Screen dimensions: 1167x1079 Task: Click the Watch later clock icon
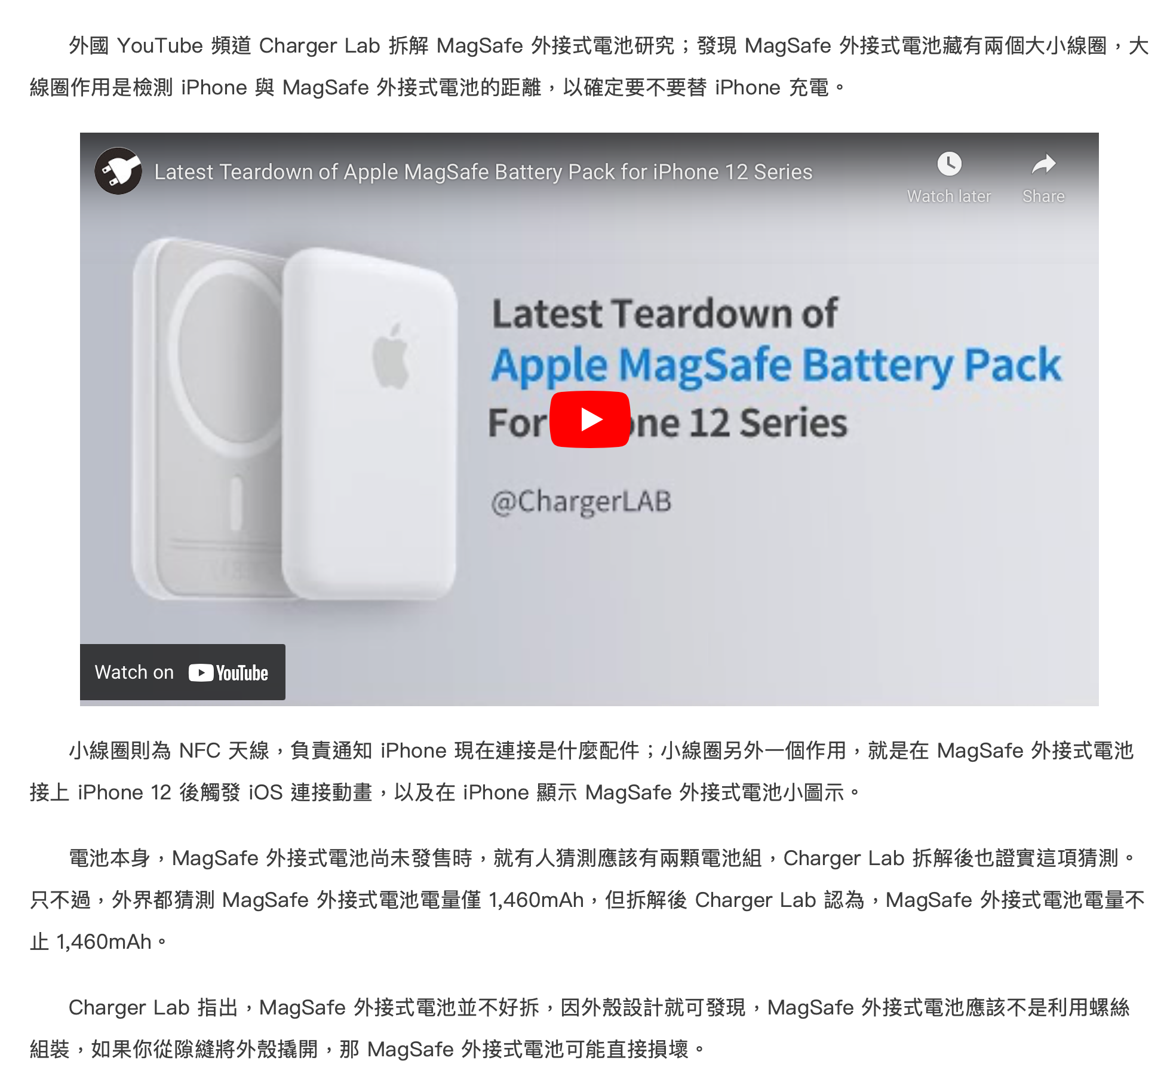(x=949, y=164)
